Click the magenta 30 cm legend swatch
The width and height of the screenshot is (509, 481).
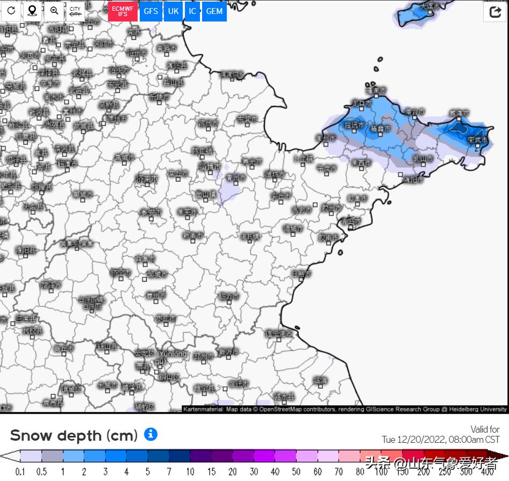(263, 456)
